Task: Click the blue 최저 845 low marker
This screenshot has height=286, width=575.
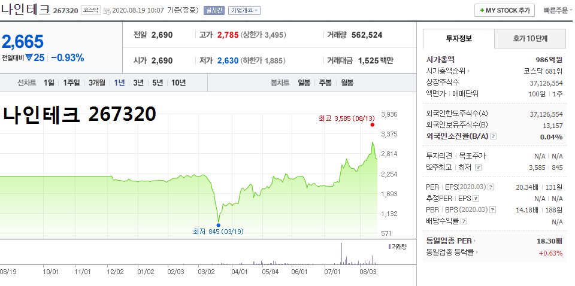Action: tap(219, 225)
